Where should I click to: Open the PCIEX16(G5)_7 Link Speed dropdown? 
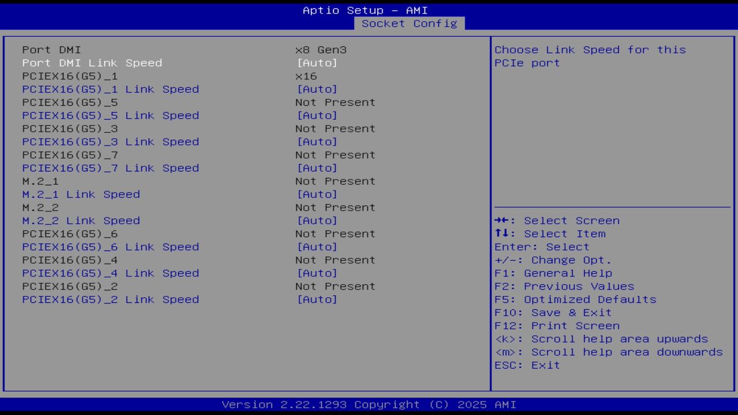pos(110,168)
